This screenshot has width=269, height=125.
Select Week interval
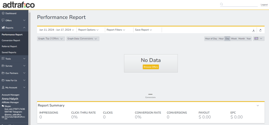coord(234,39)
